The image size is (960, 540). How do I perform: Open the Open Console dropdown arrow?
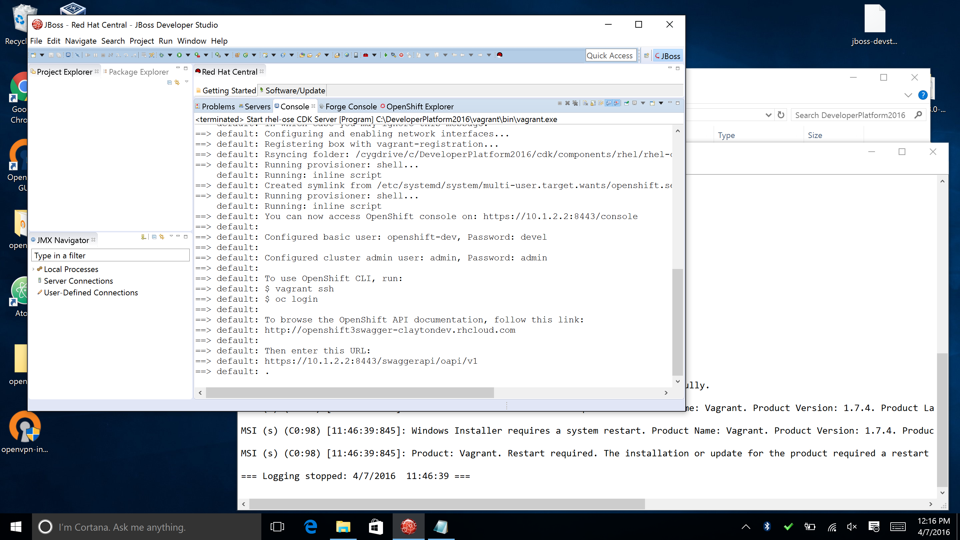point(661,103)
